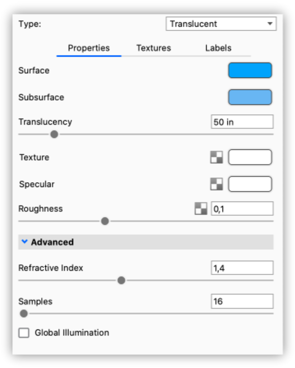Click the Samples value field

pos(242,301)
